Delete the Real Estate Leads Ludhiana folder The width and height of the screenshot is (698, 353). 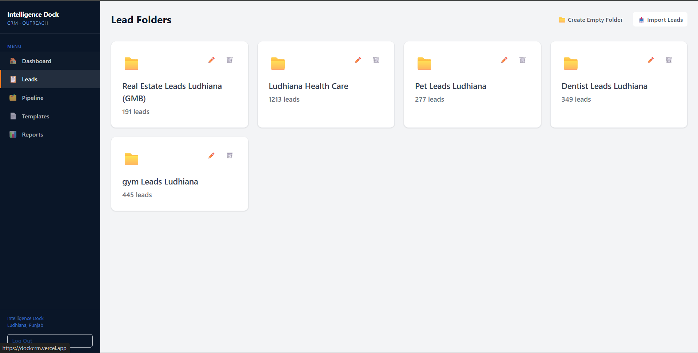(230, 60)
